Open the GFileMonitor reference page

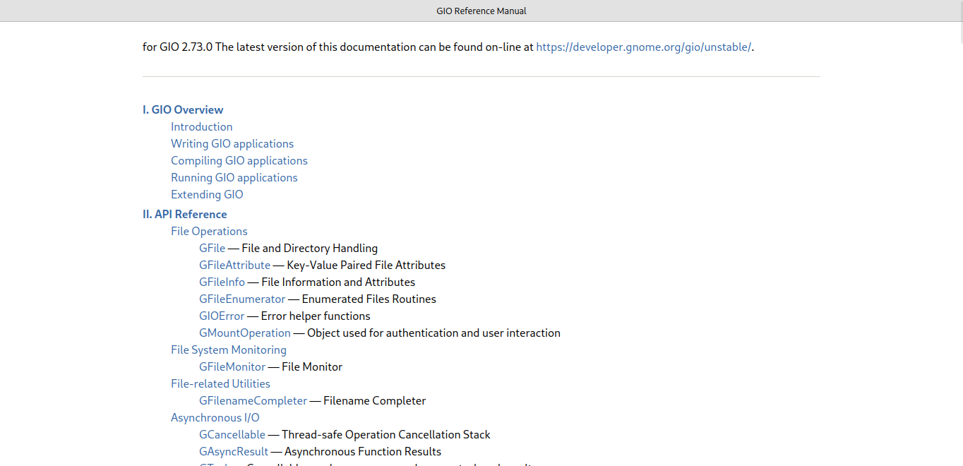(x=232, y=366)
